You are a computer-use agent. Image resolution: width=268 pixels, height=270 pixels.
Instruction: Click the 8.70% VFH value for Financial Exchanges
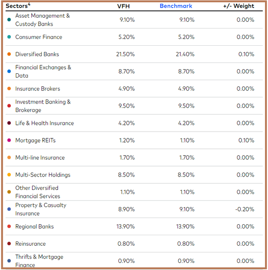pyautogui.click(x=126, y=71)
